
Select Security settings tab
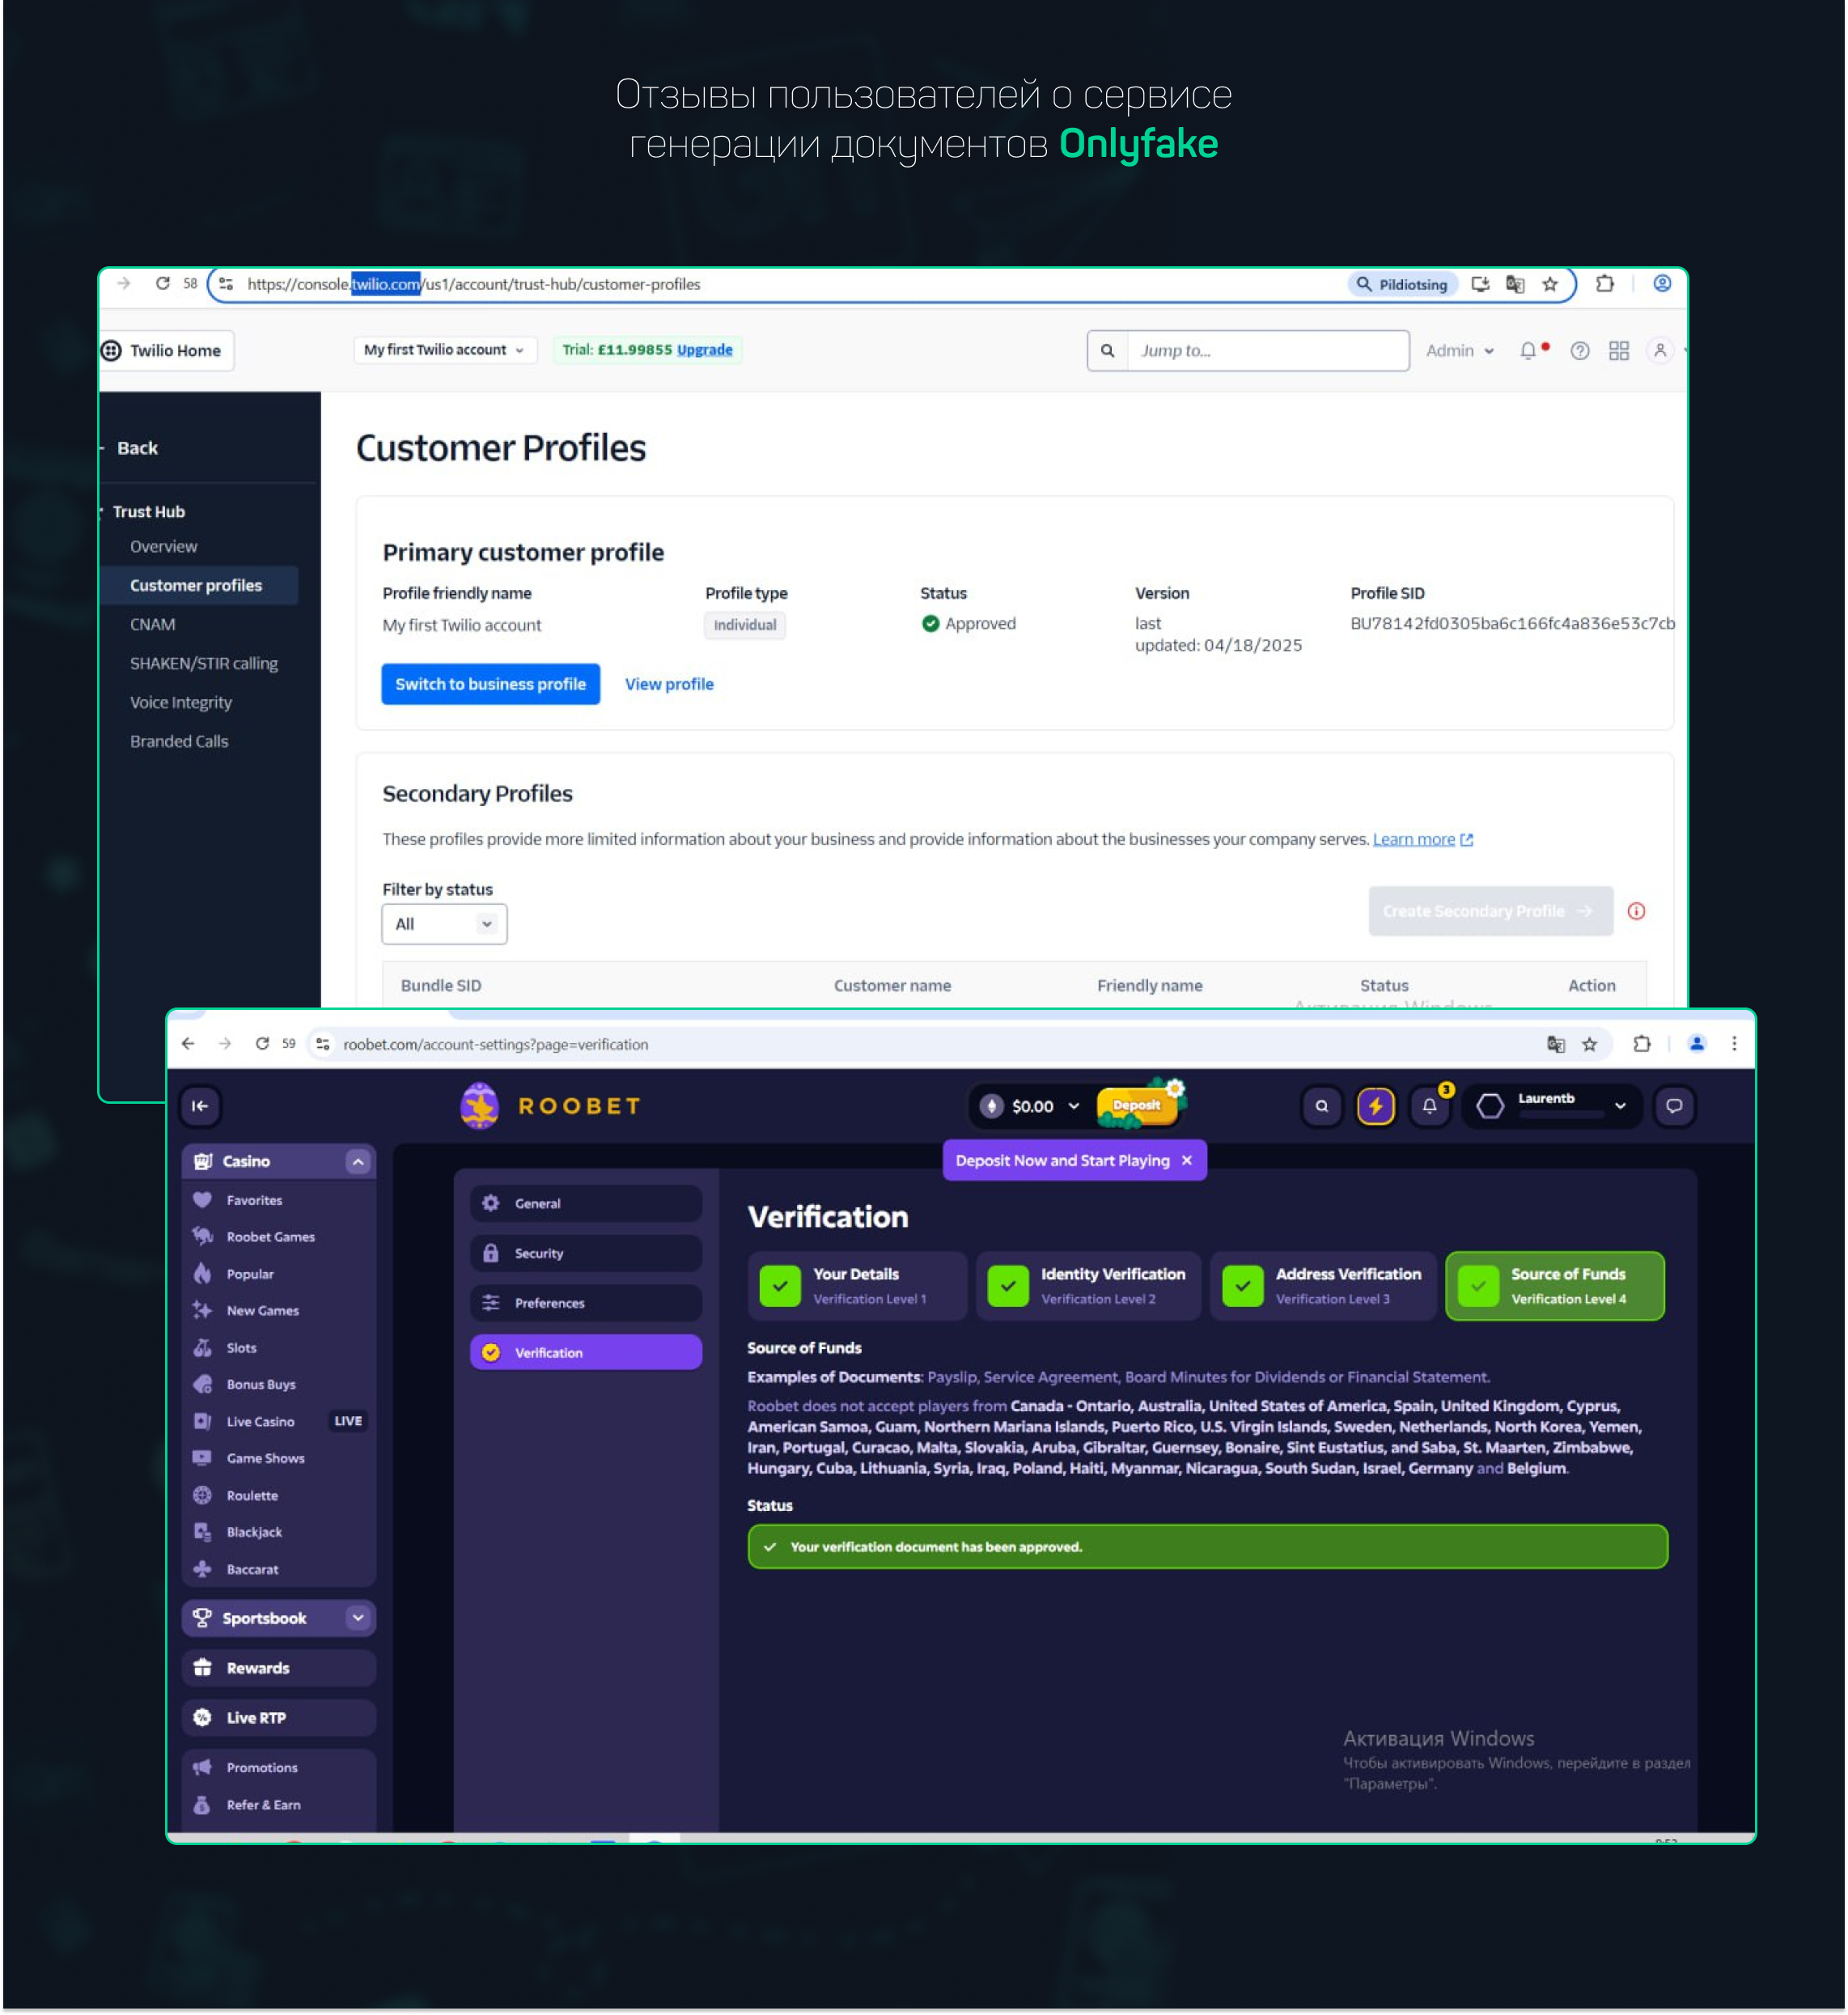click(585, 1253)
